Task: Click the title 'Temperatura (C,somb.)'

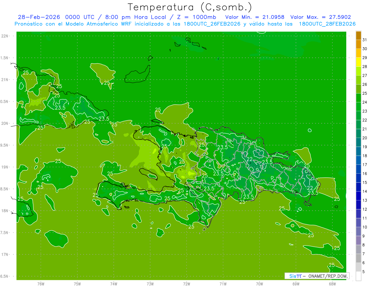Action: click(190, 7)
